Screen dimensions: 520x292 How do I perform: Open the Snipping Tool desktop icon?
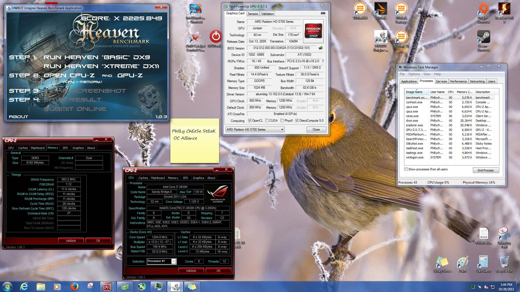504,238
